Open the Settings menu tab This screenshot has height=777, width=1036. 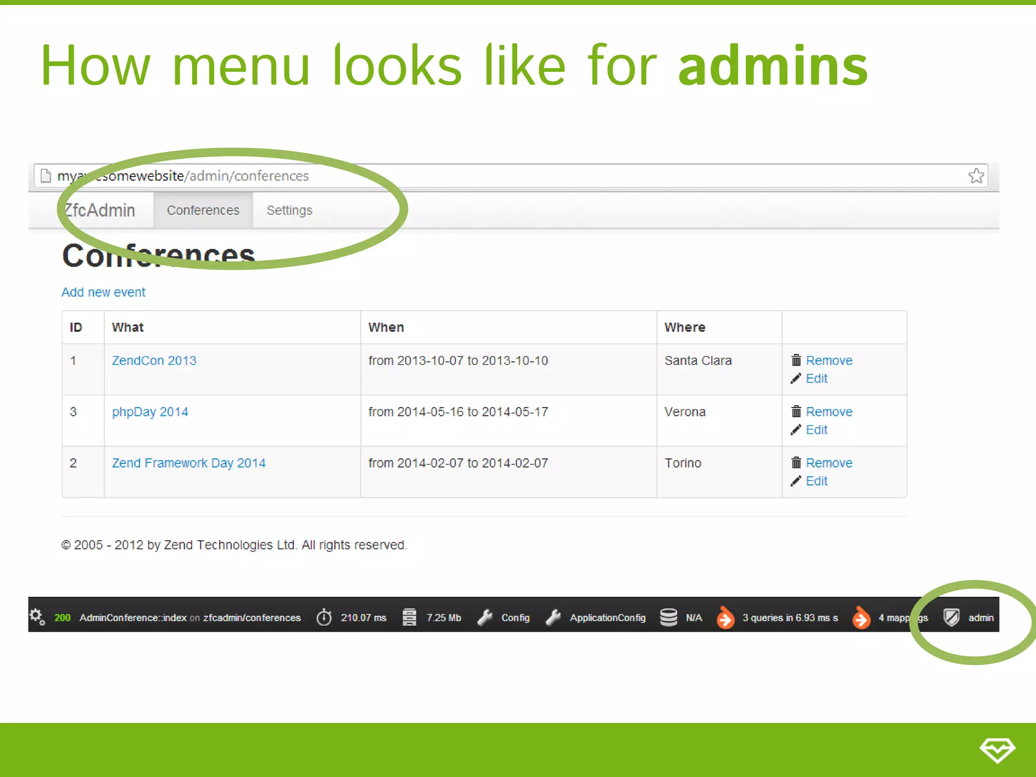point(289,210)
